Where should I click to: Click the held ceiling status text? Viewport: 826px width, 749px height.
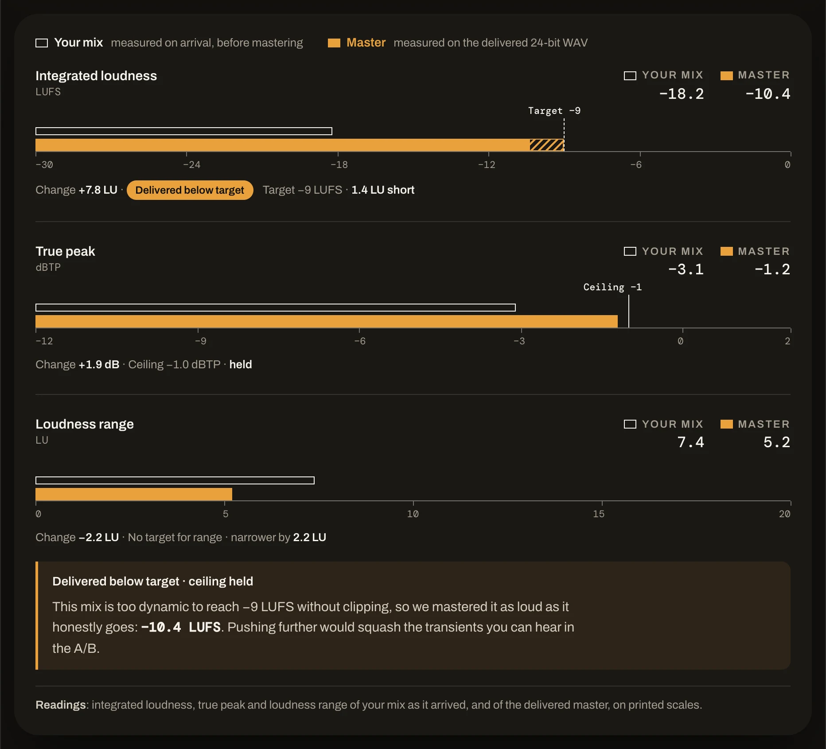[241, 365]
